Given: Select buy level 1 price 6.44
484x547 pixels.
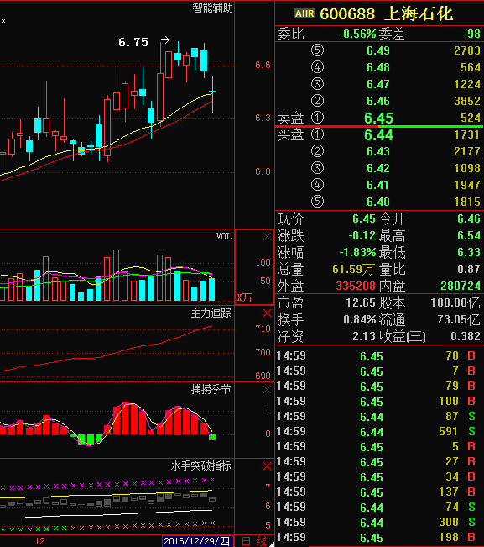Looking at the screenshot, I should tap(378, 135).
